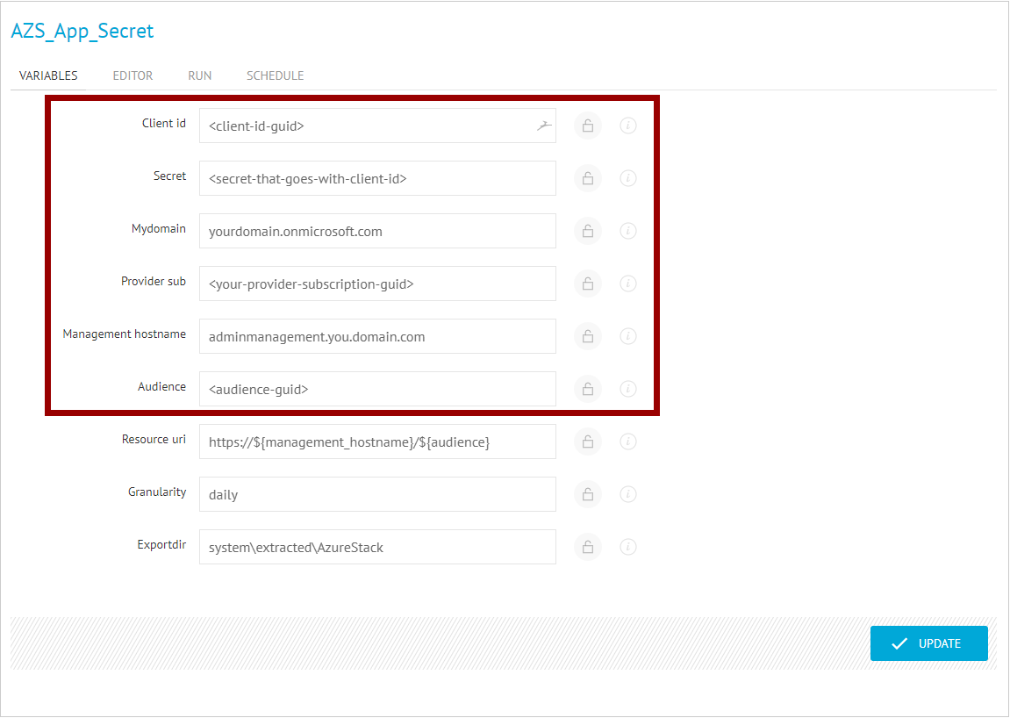Focus the Provider sub input field

(377, 284)
